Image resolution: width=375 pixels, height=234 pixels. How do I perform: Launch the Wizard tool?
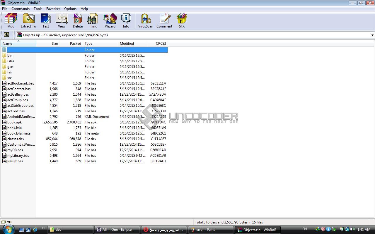click(x=110, y=20)
